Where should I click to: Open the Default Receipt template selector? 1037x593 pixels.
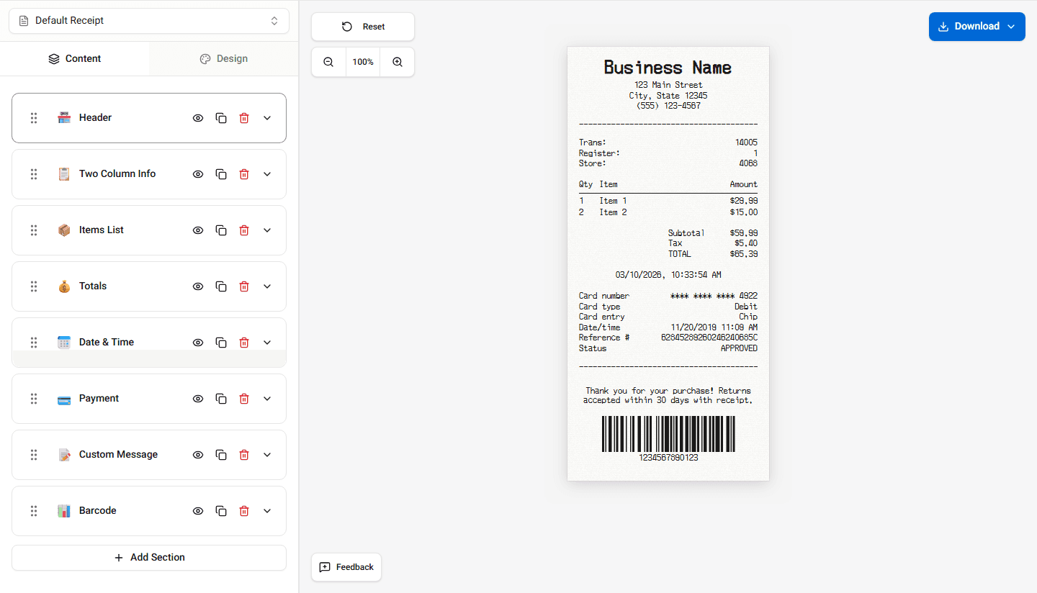149,21
